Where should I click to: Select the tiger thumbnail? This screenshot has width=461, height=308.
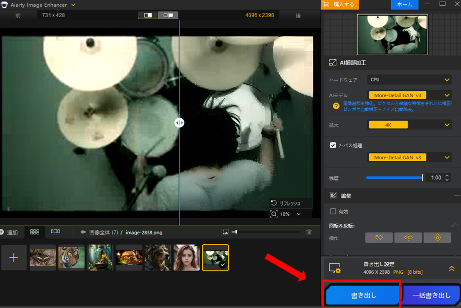click(x=71, y=258)
